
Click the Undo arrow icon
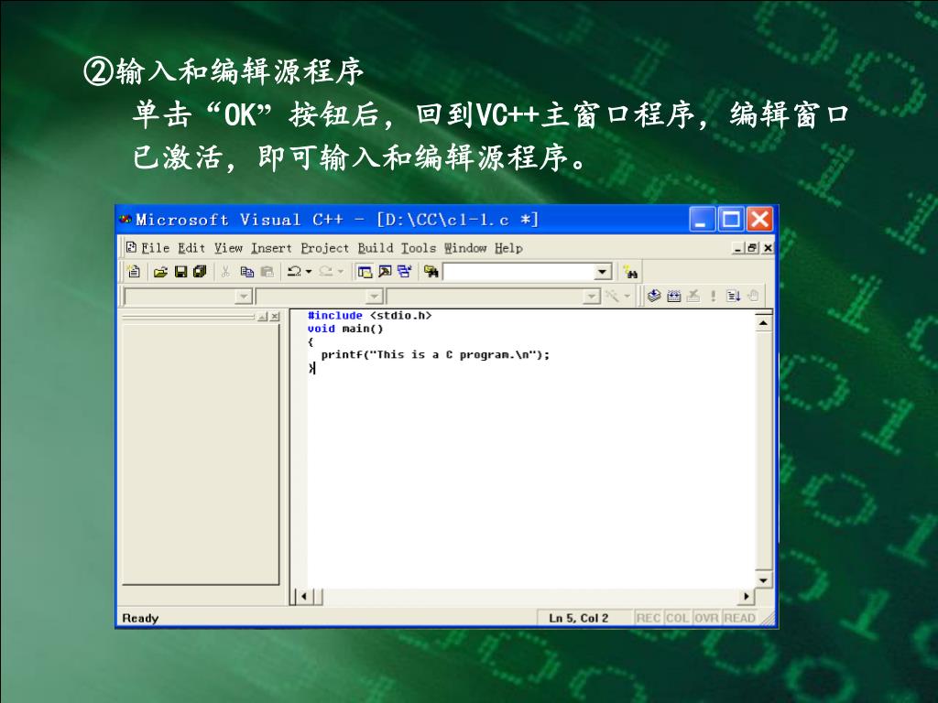coord(294,271)
